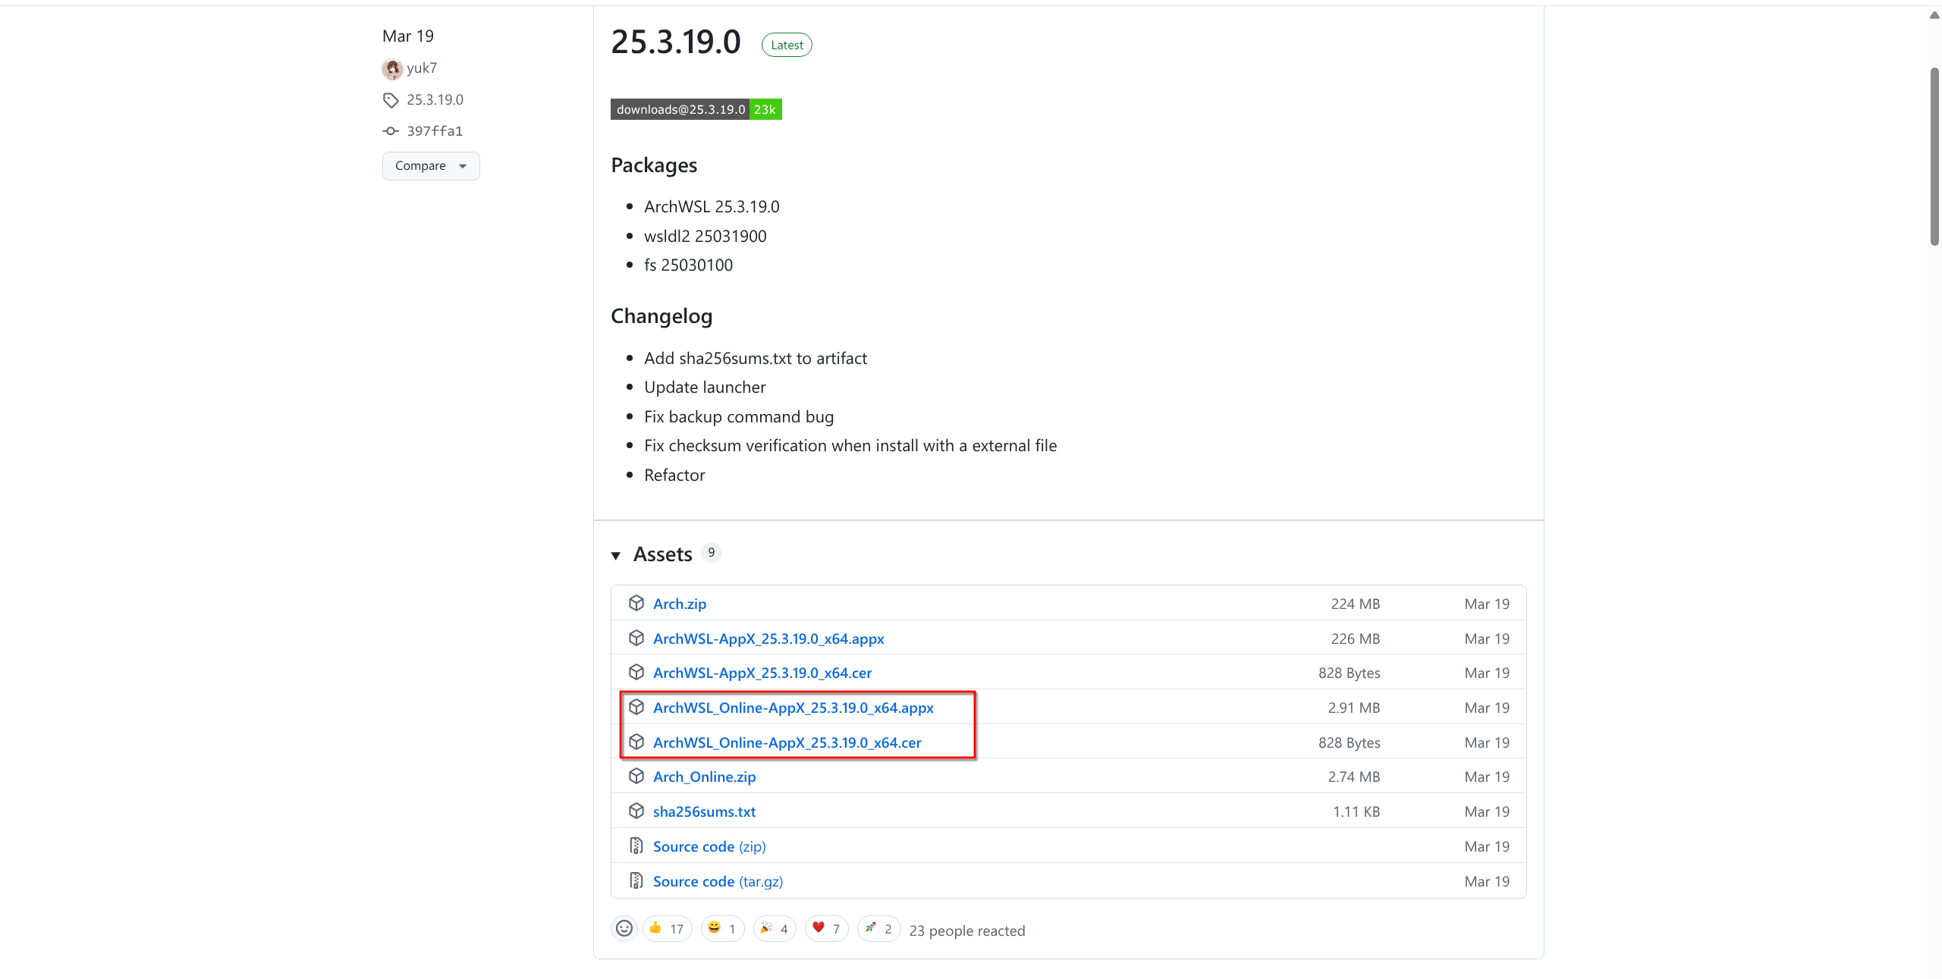Click the commit icon next to 397ffa1
The height and width of the screenshot is (979, 1942).
pyautogui.click(x=391, y=131)
